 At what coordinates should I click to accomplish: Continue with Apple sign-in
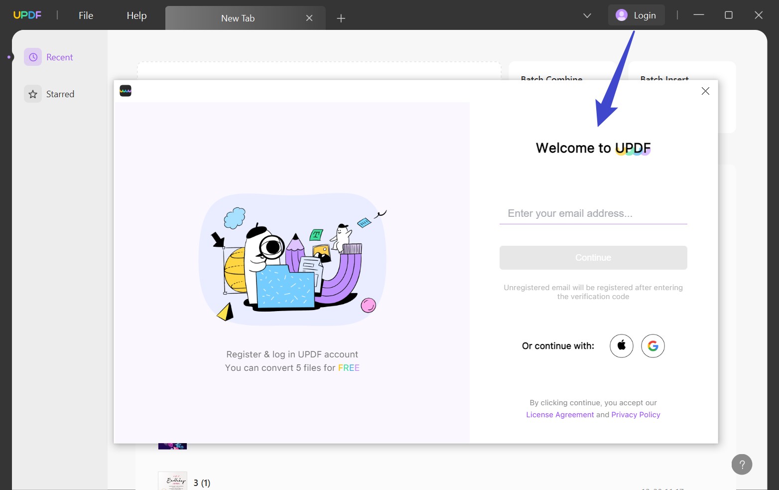click(x=621, y=345)
